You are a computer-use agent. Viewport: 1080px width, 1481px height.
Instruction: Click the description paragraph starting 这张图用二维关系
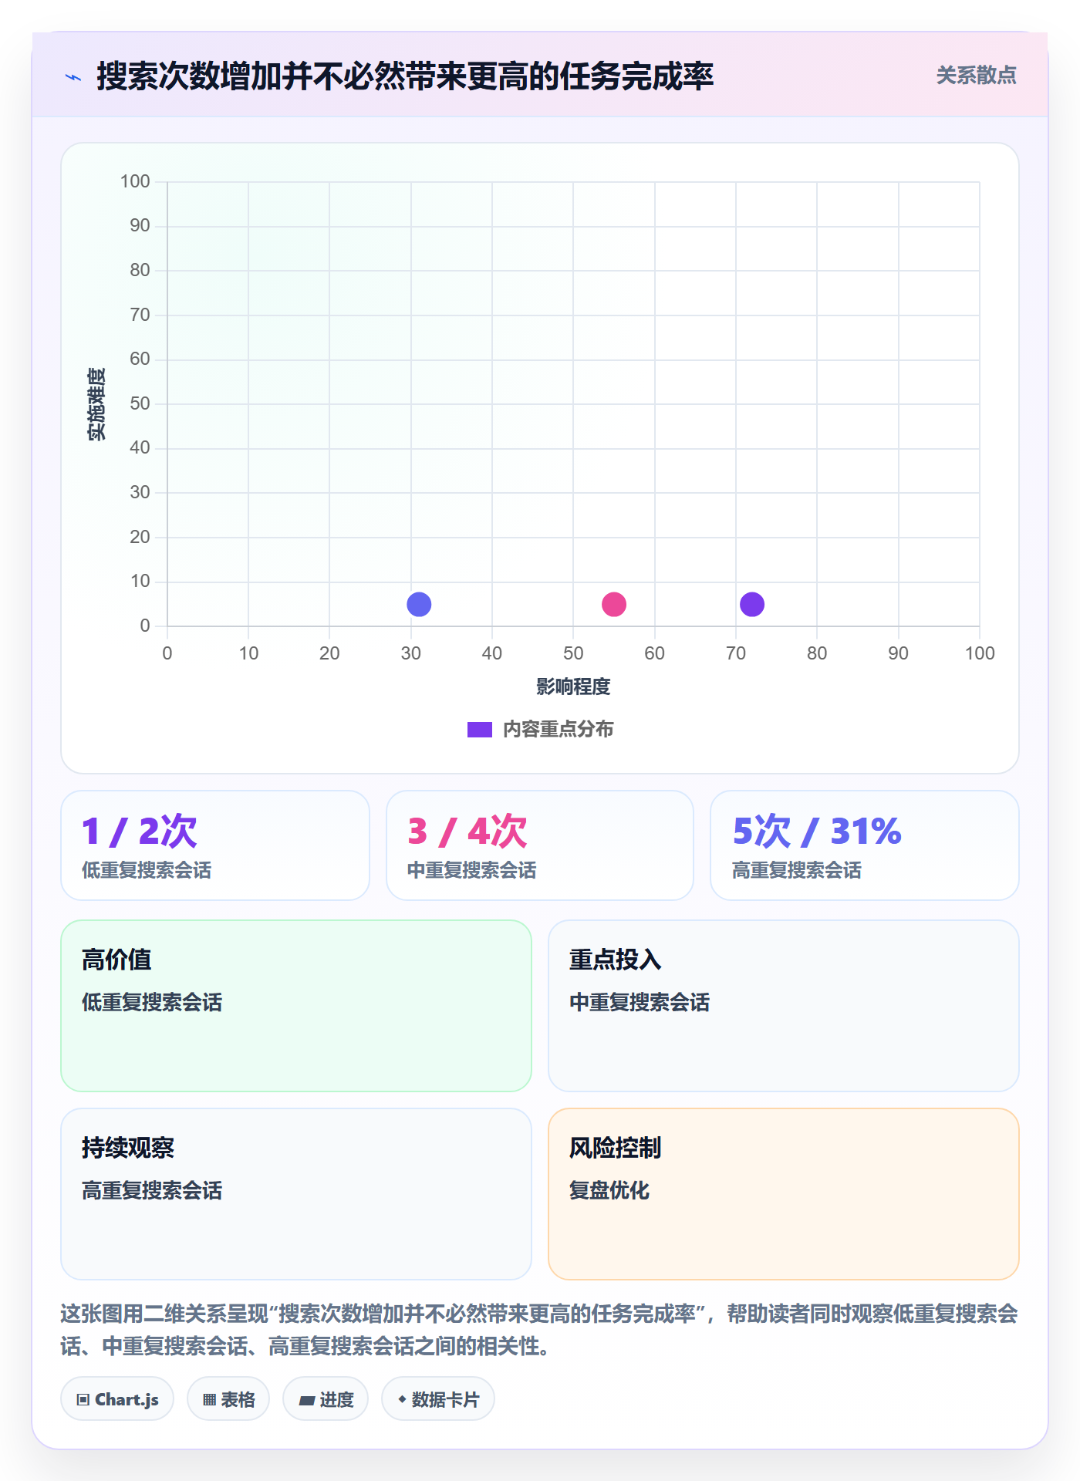[x=539, y=1330]
